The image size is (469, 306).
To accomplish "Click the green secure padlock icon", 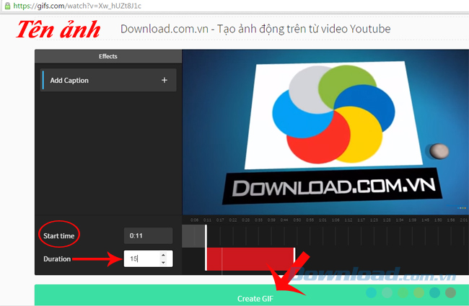I will 7,6.
